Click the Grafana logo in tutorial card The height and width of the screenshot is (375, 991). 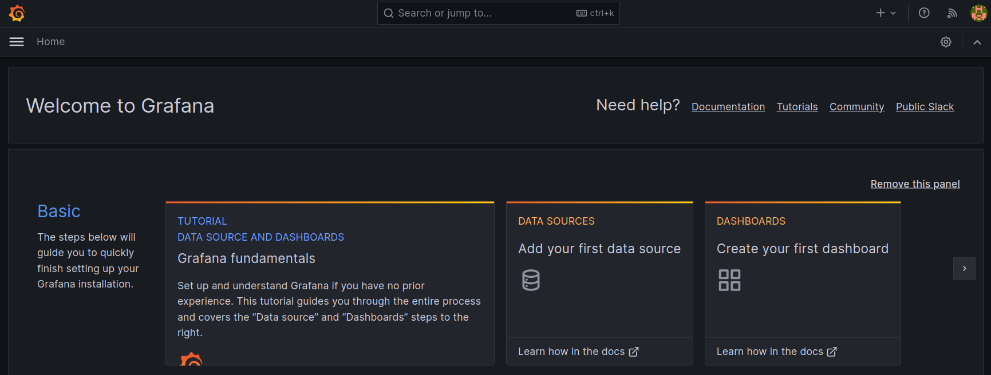tap(191, 359)
